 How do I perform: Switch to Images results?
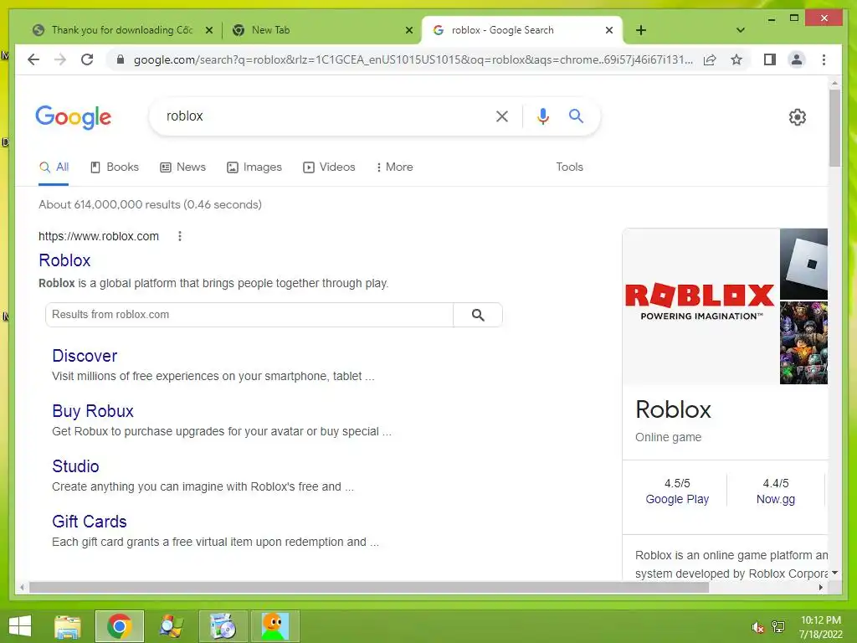point(254,167)
